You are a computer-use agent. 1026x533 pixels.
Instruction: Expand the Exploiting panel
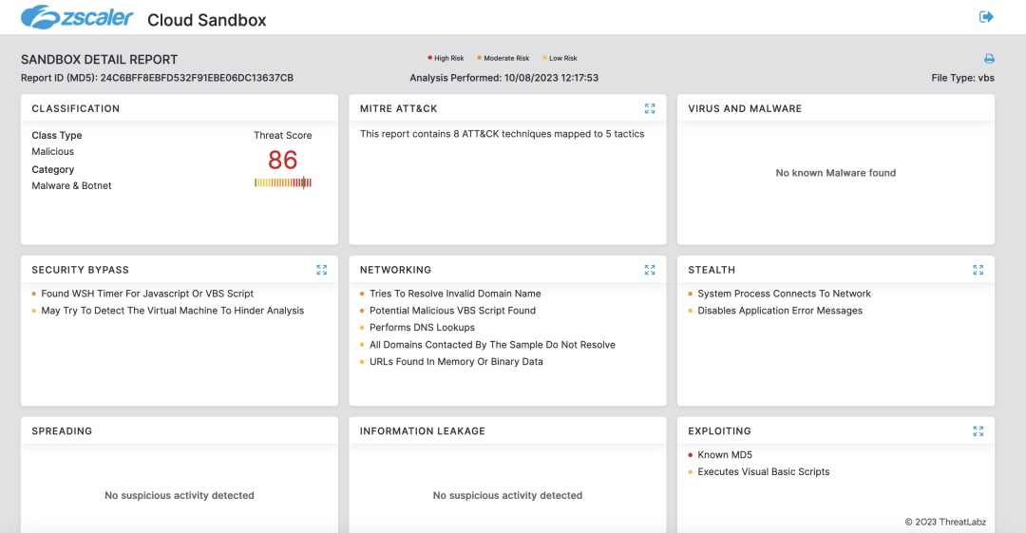tap(978, 431)
